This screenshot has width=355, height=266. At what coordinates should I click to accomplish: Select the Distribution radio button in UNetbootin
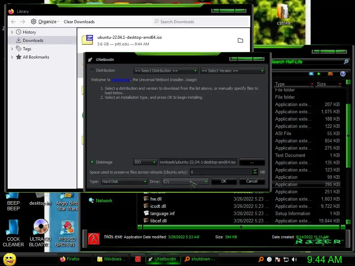(x=92, y=70)
